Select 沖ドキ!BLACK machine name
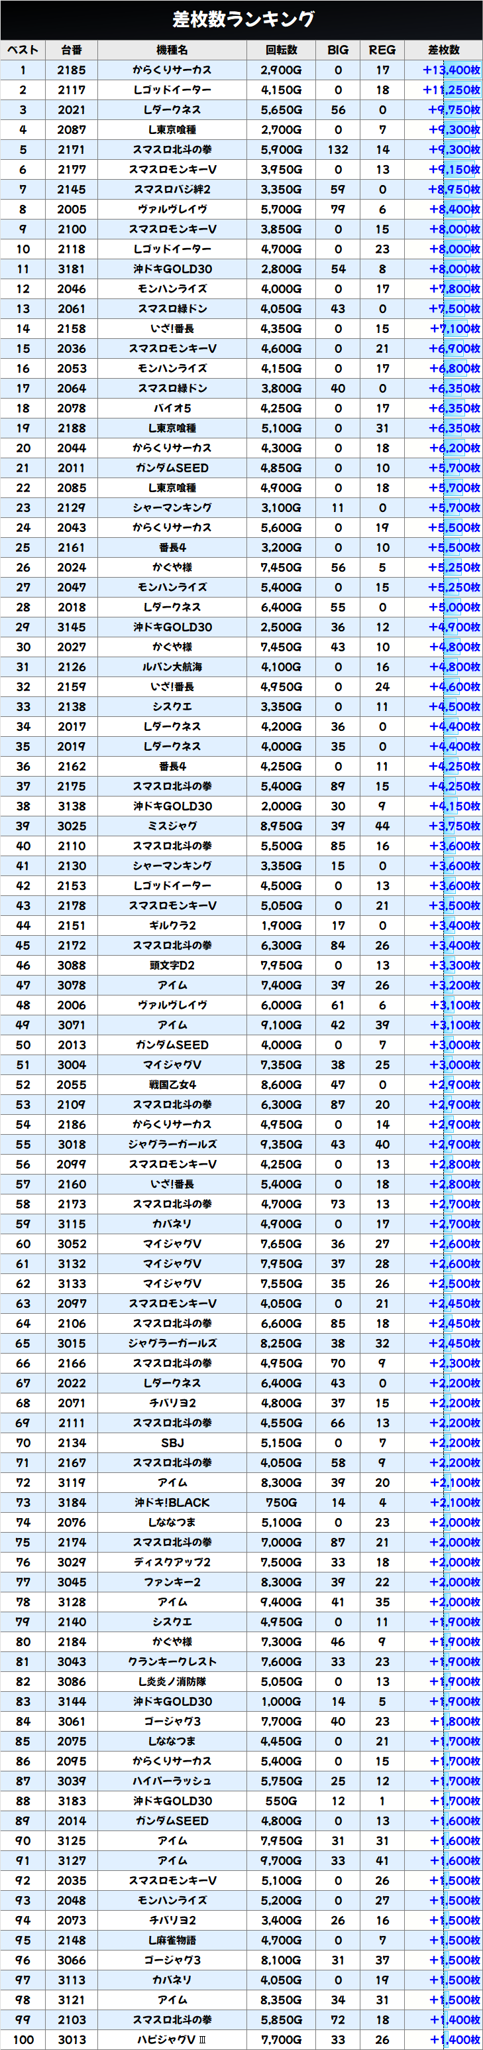The height and width of the screenshot is (2050, 483). pos(172,1502)
